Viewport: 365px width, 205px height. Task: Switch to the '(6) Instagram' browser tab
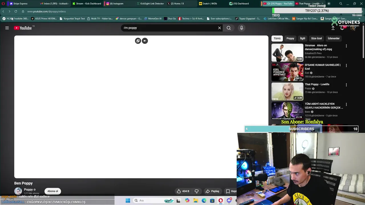pos(117,4)
